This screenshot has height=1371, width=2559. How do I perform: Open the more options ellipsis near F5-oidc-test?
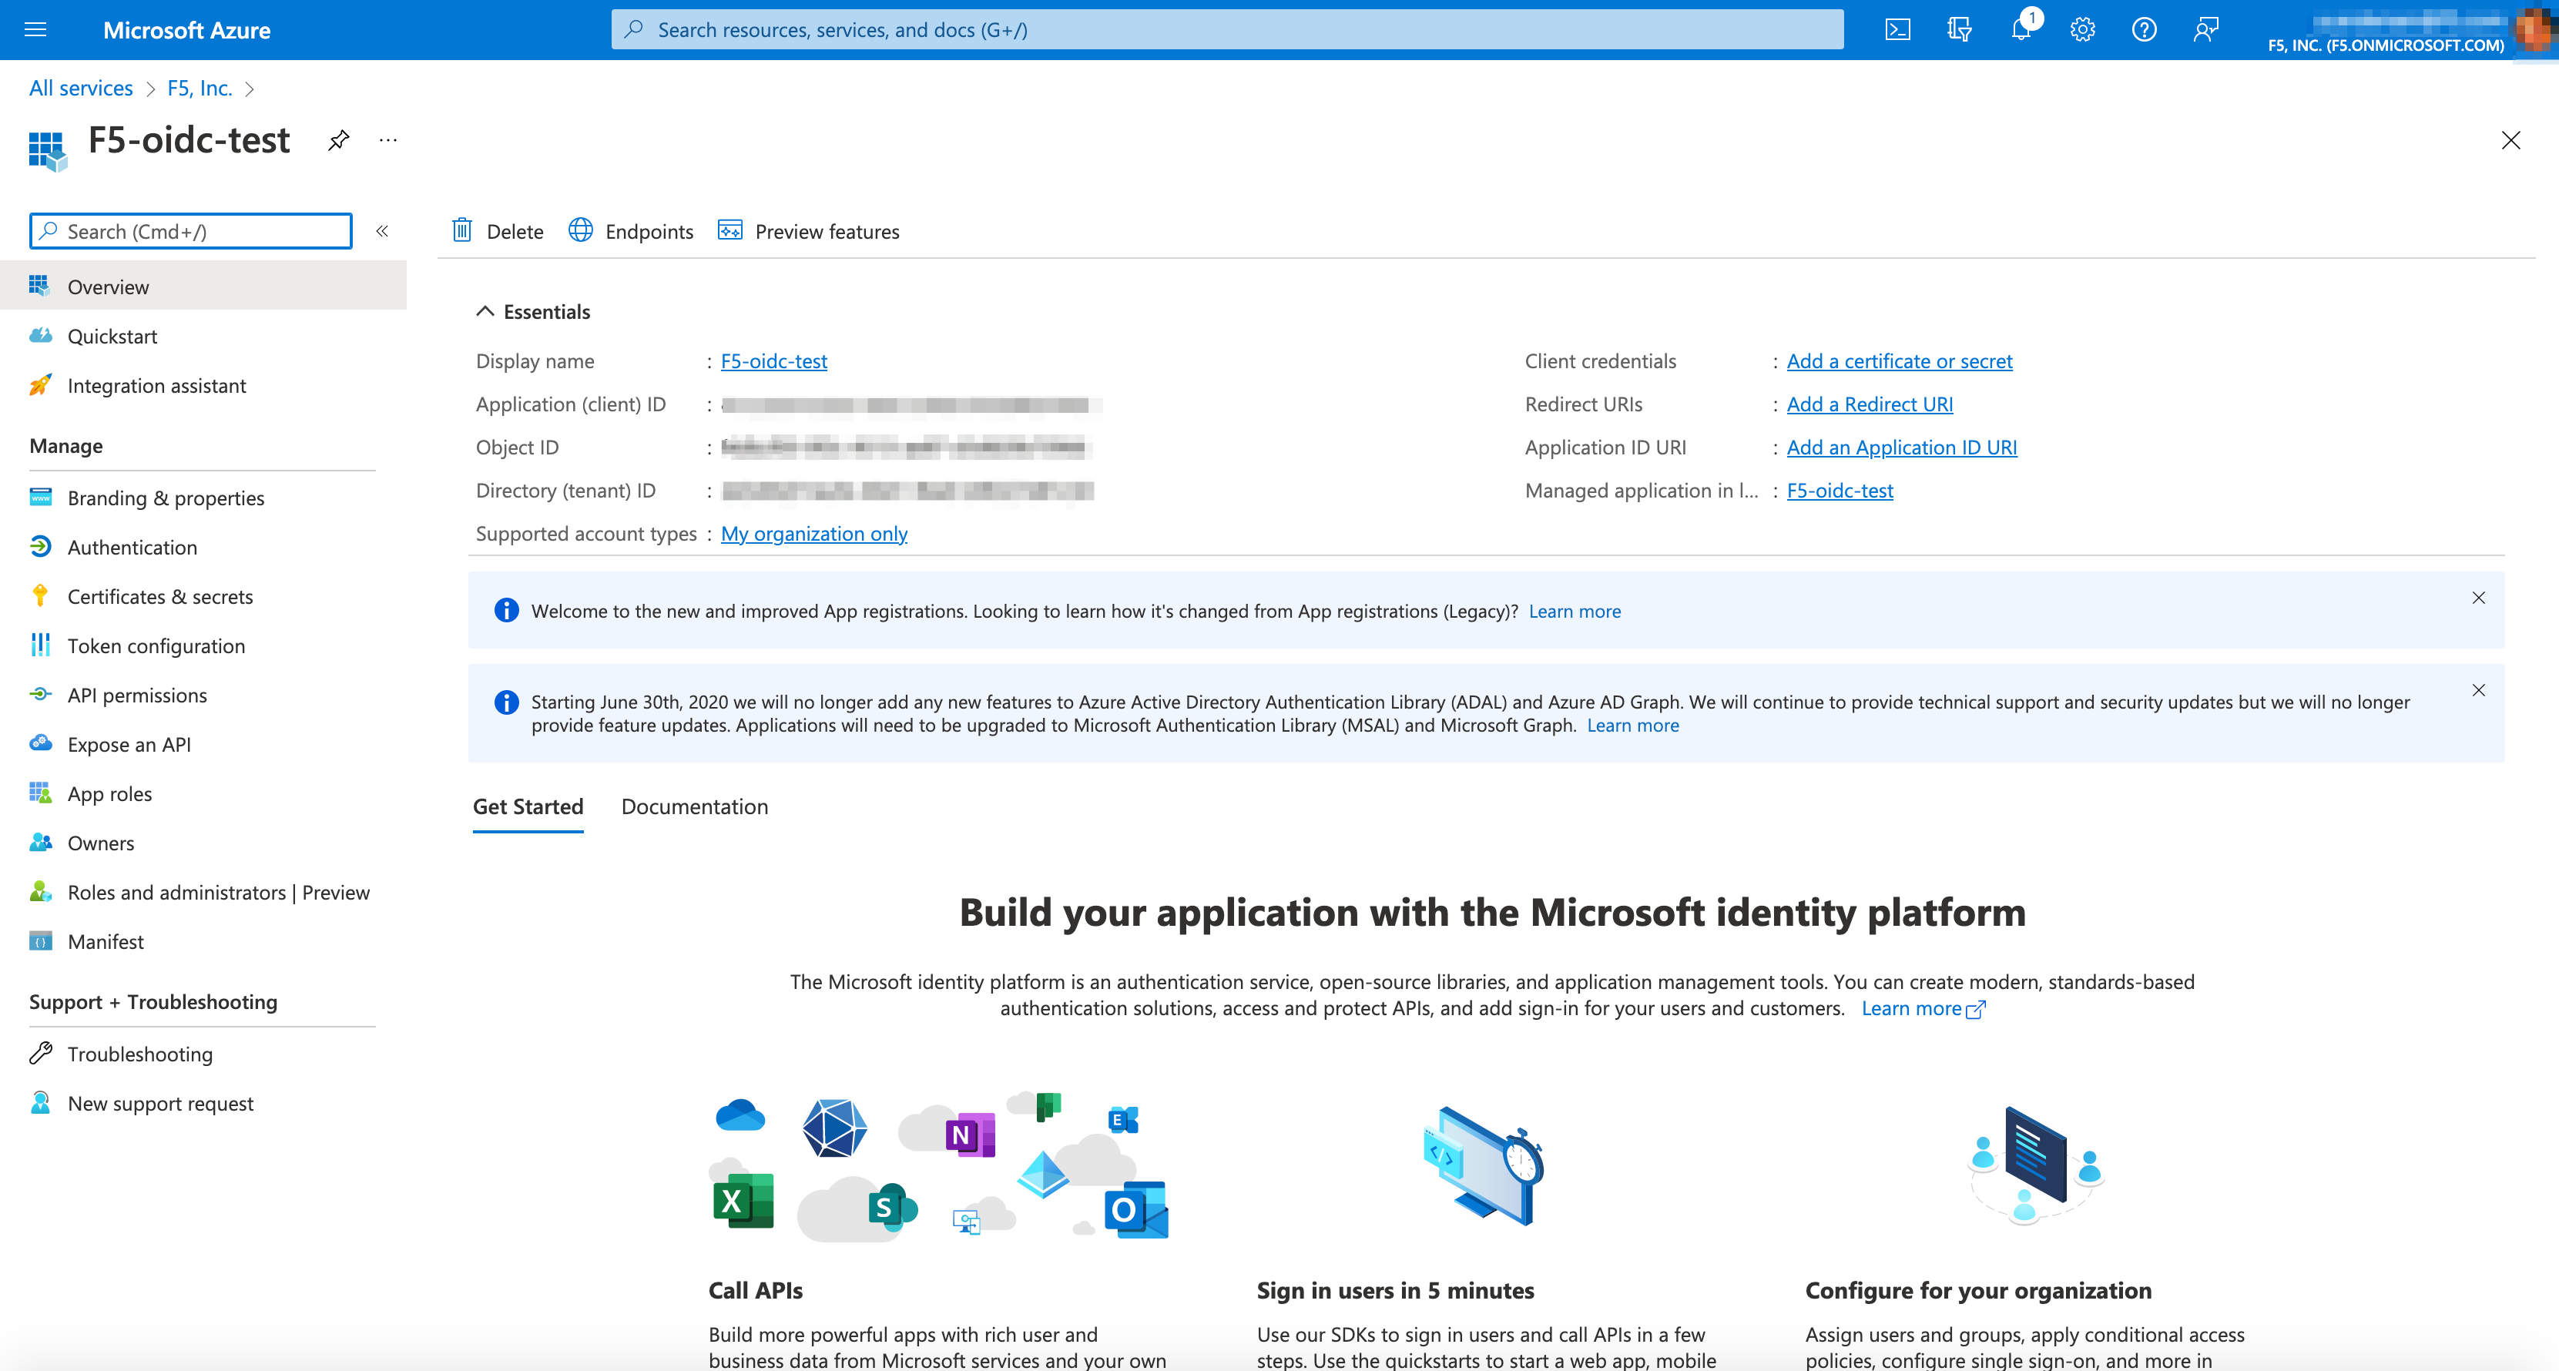(387, 140)
